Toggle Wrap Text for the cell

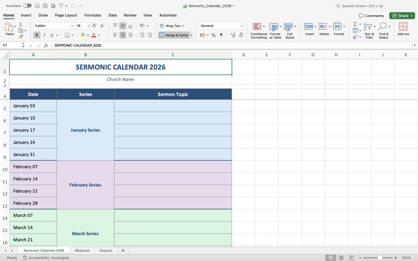(172, 26)
